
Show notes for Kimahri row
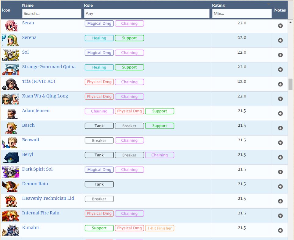[x=280, y=230]
